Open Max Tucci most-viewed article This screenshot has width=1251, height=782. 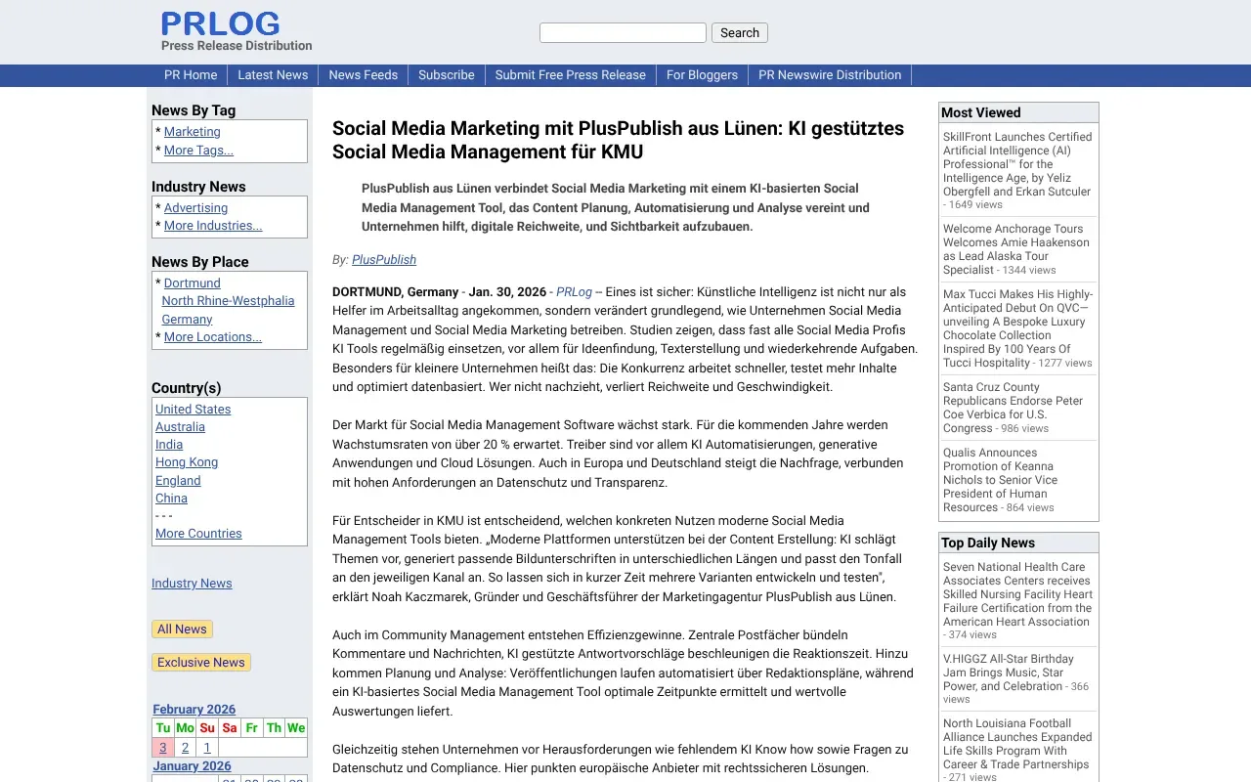tap(1016, 328)
